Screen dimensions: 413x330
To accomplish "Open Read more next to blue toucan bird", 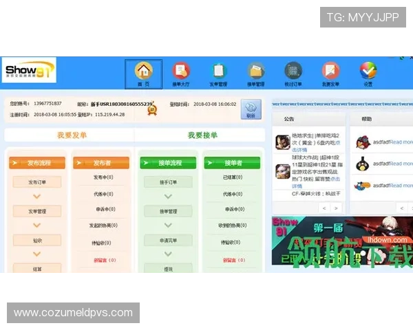I will point(401,186).
